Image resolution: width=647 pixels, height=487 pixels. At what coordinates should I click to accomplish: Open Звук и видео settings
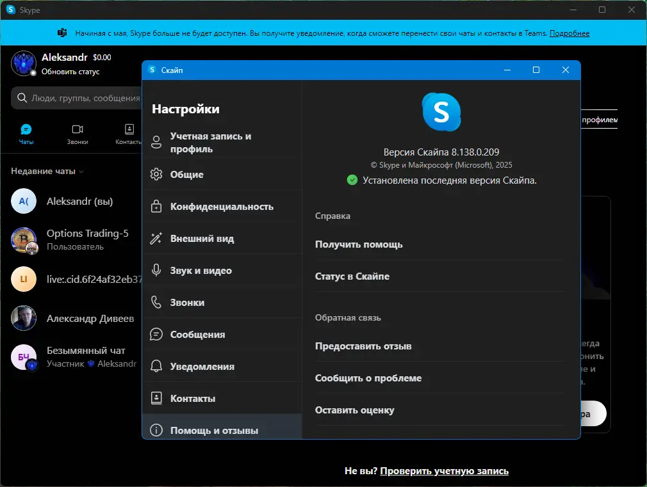point(222,271)
